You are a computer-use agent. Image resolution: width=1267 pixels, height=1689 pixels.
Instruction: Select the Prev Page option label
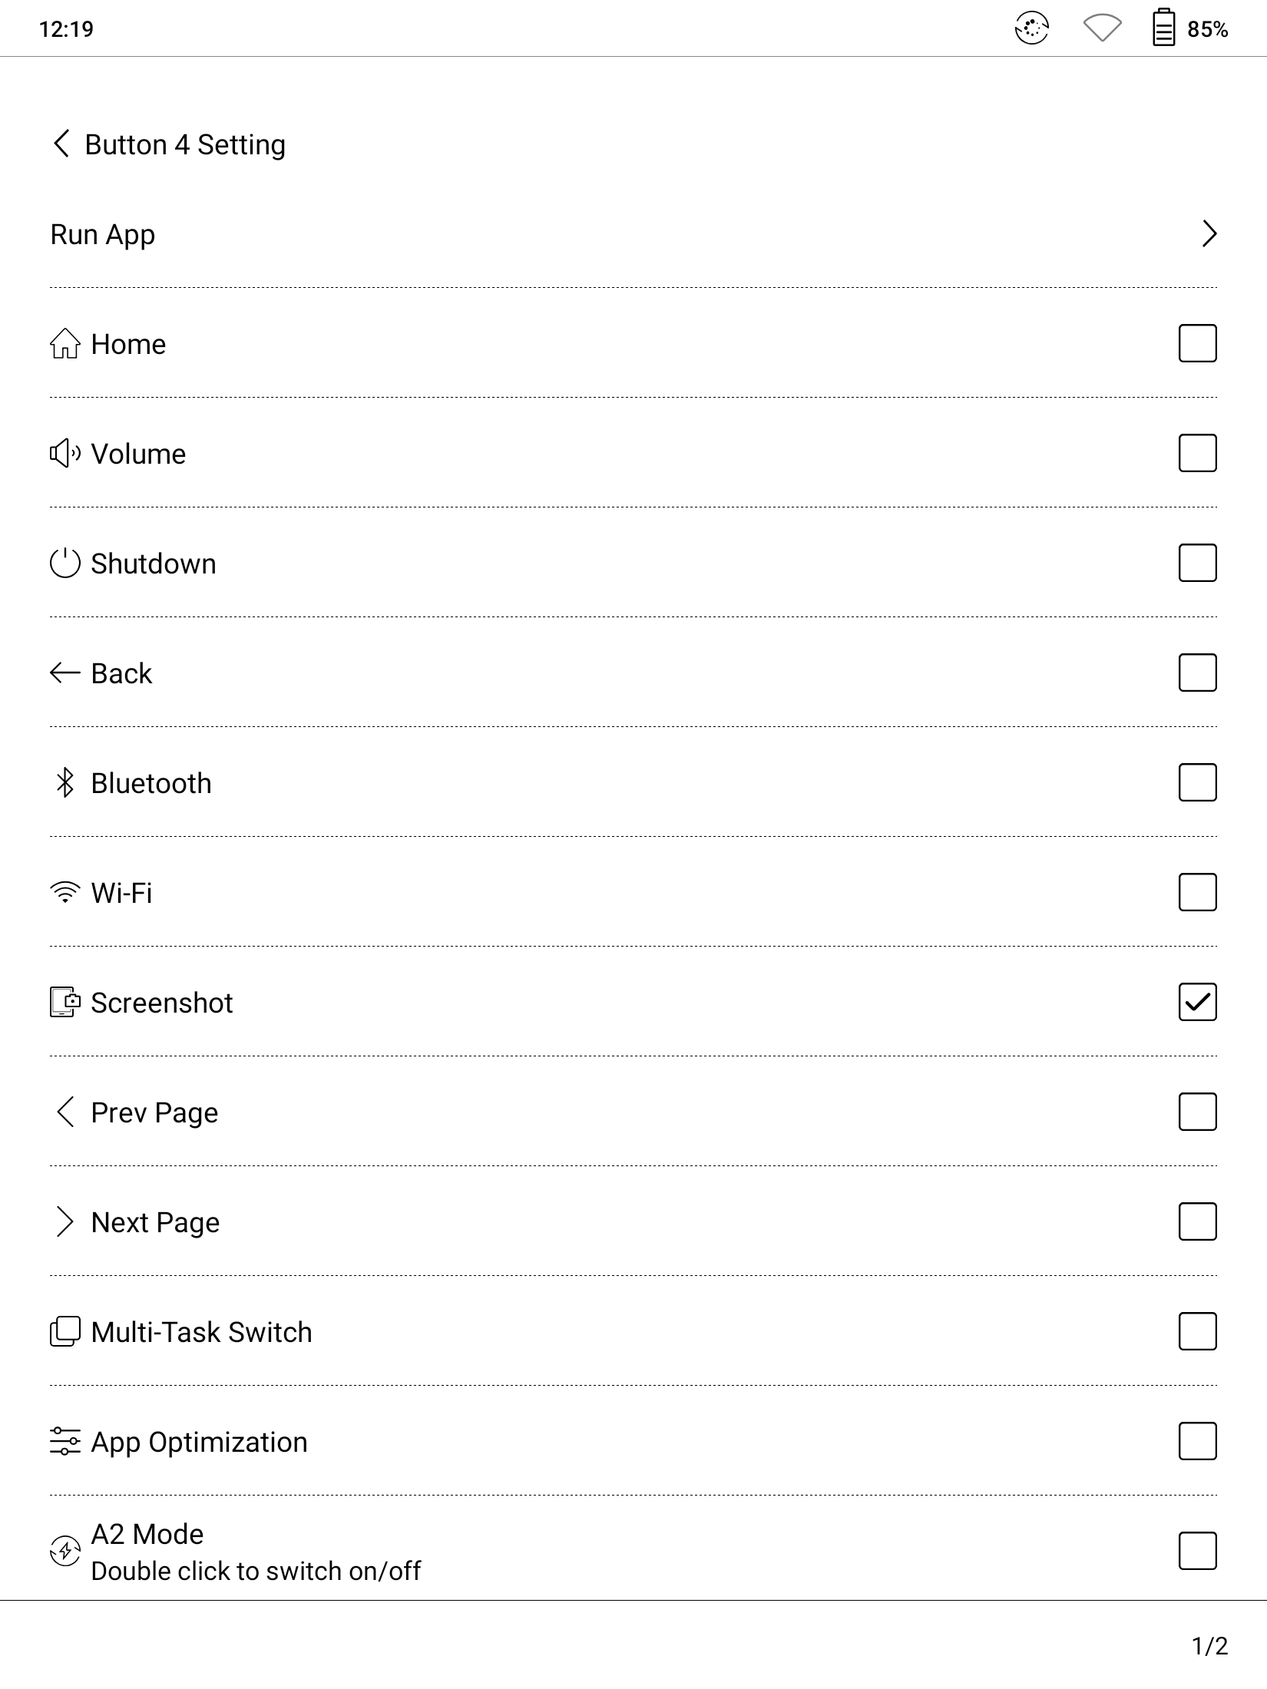(154, 1112)
